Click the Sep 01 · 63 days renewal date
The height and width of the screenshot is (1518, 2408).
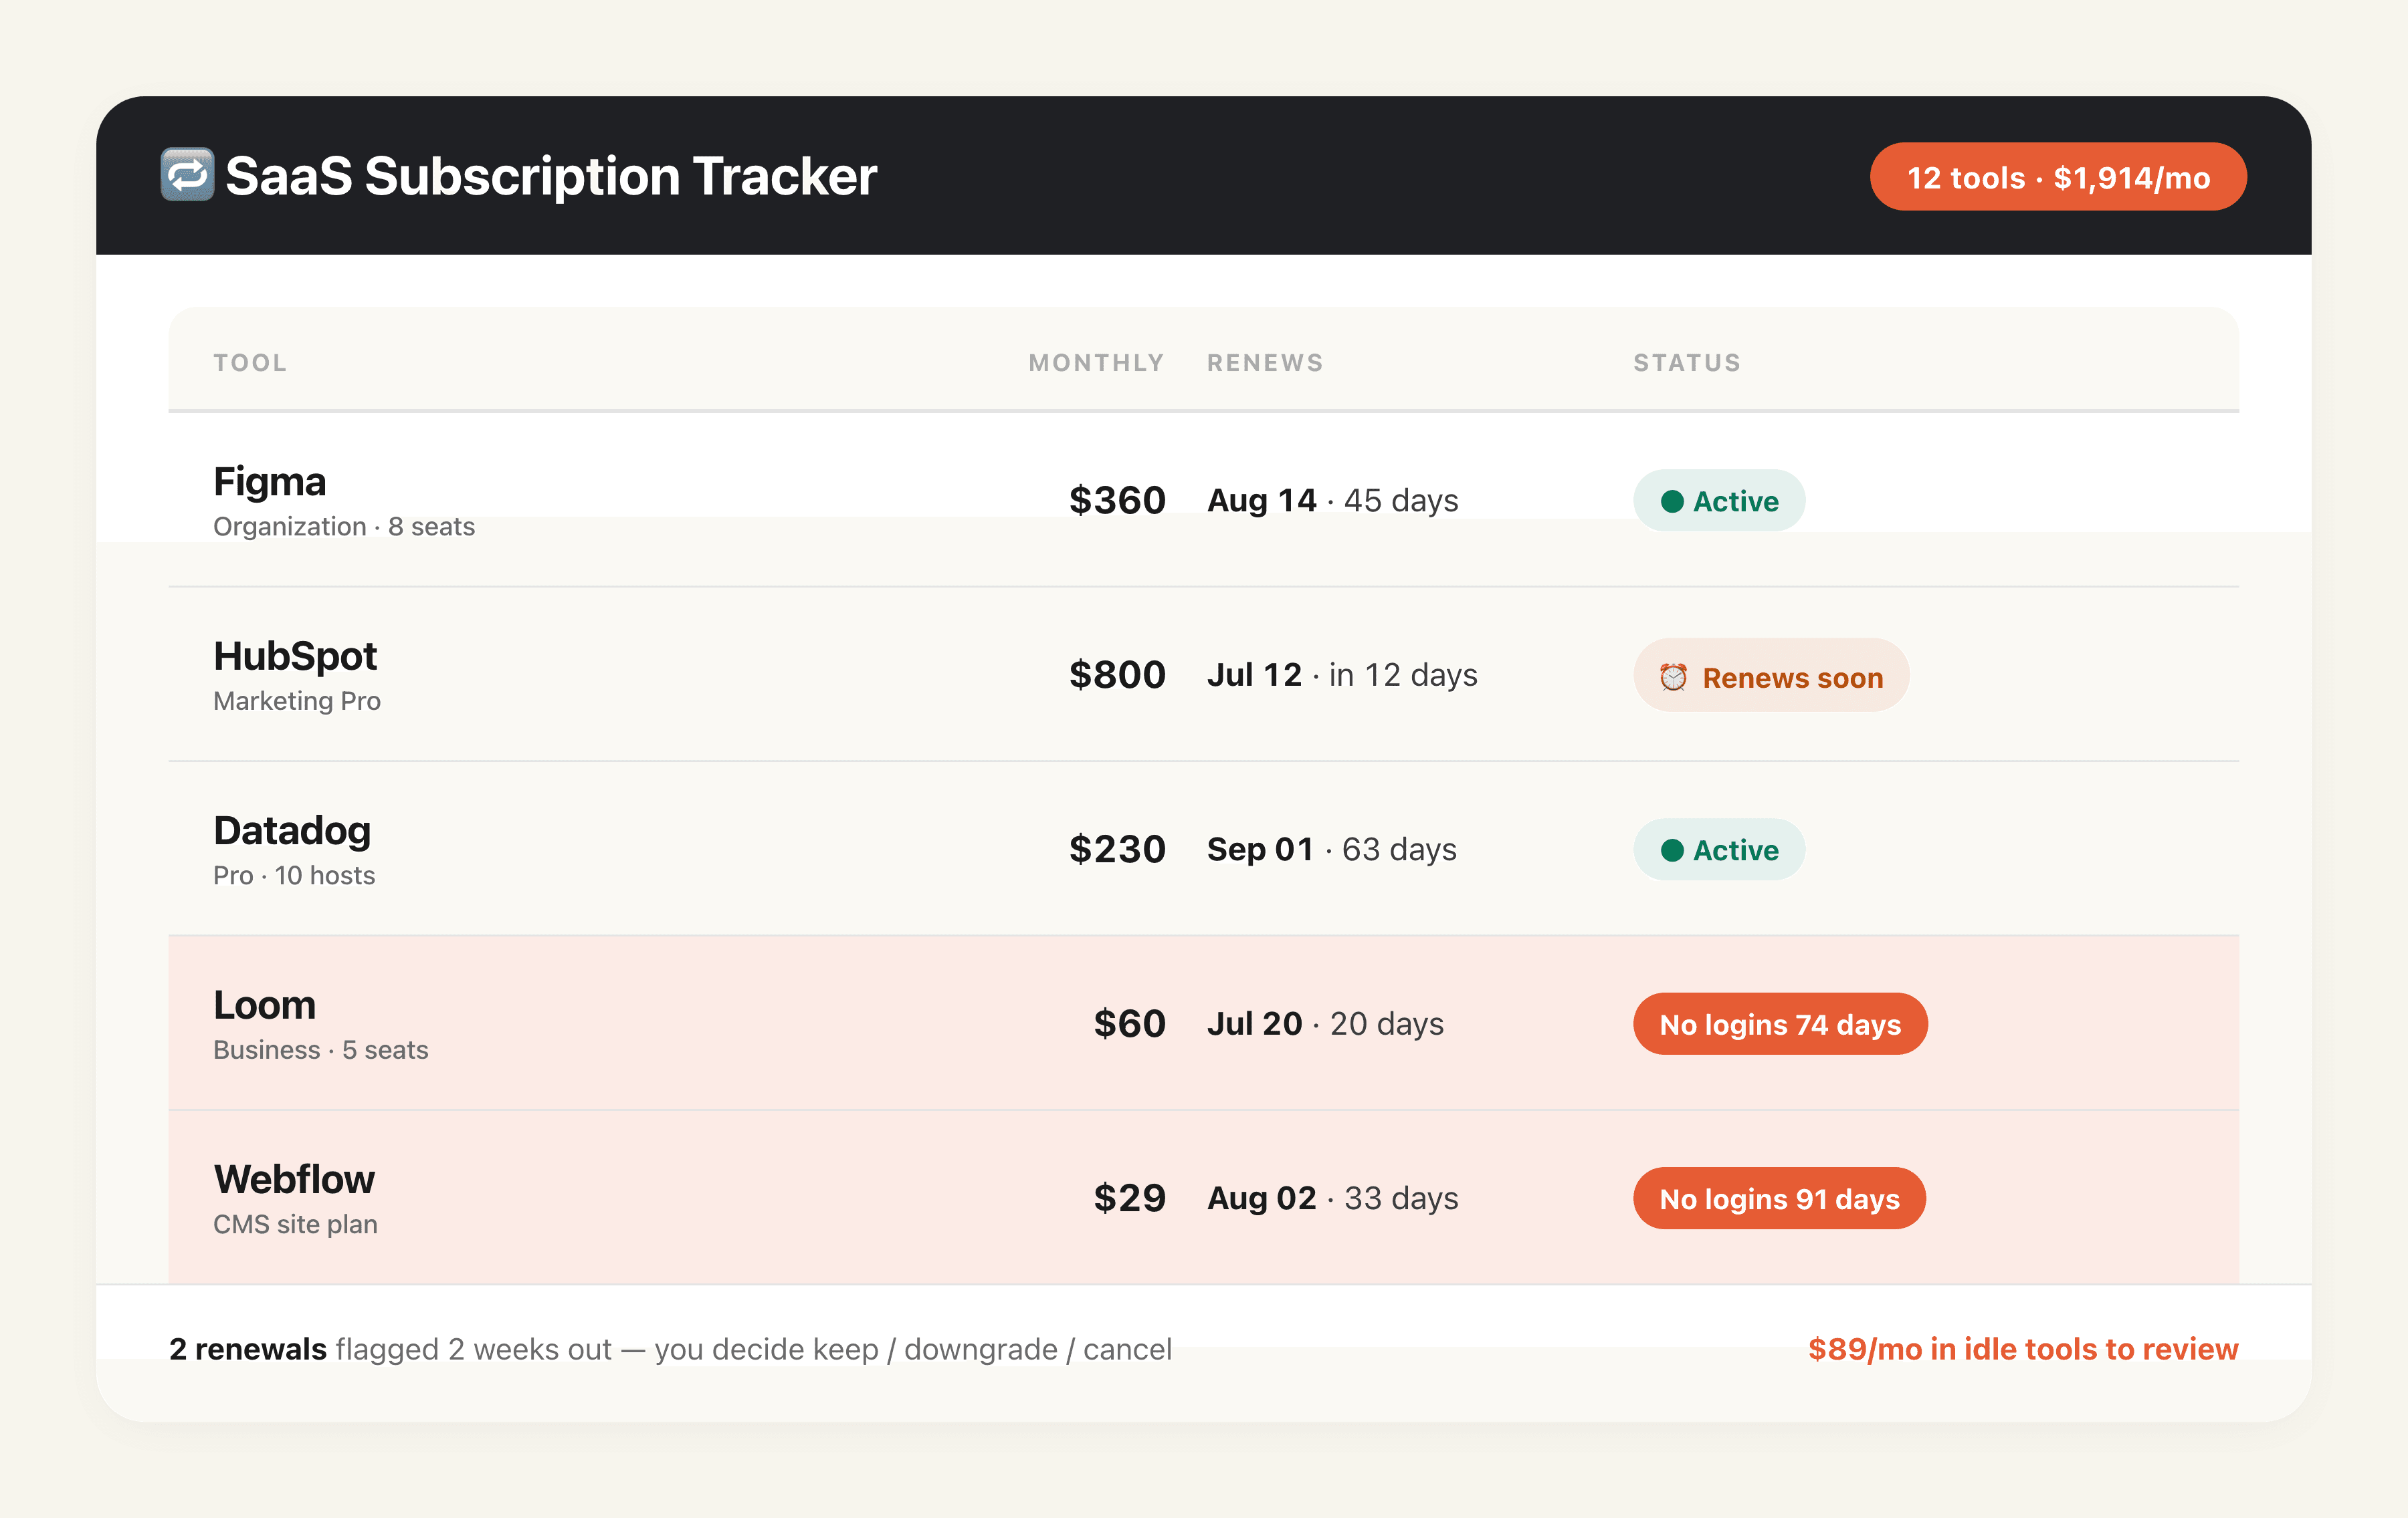(x=1331, y=850)
